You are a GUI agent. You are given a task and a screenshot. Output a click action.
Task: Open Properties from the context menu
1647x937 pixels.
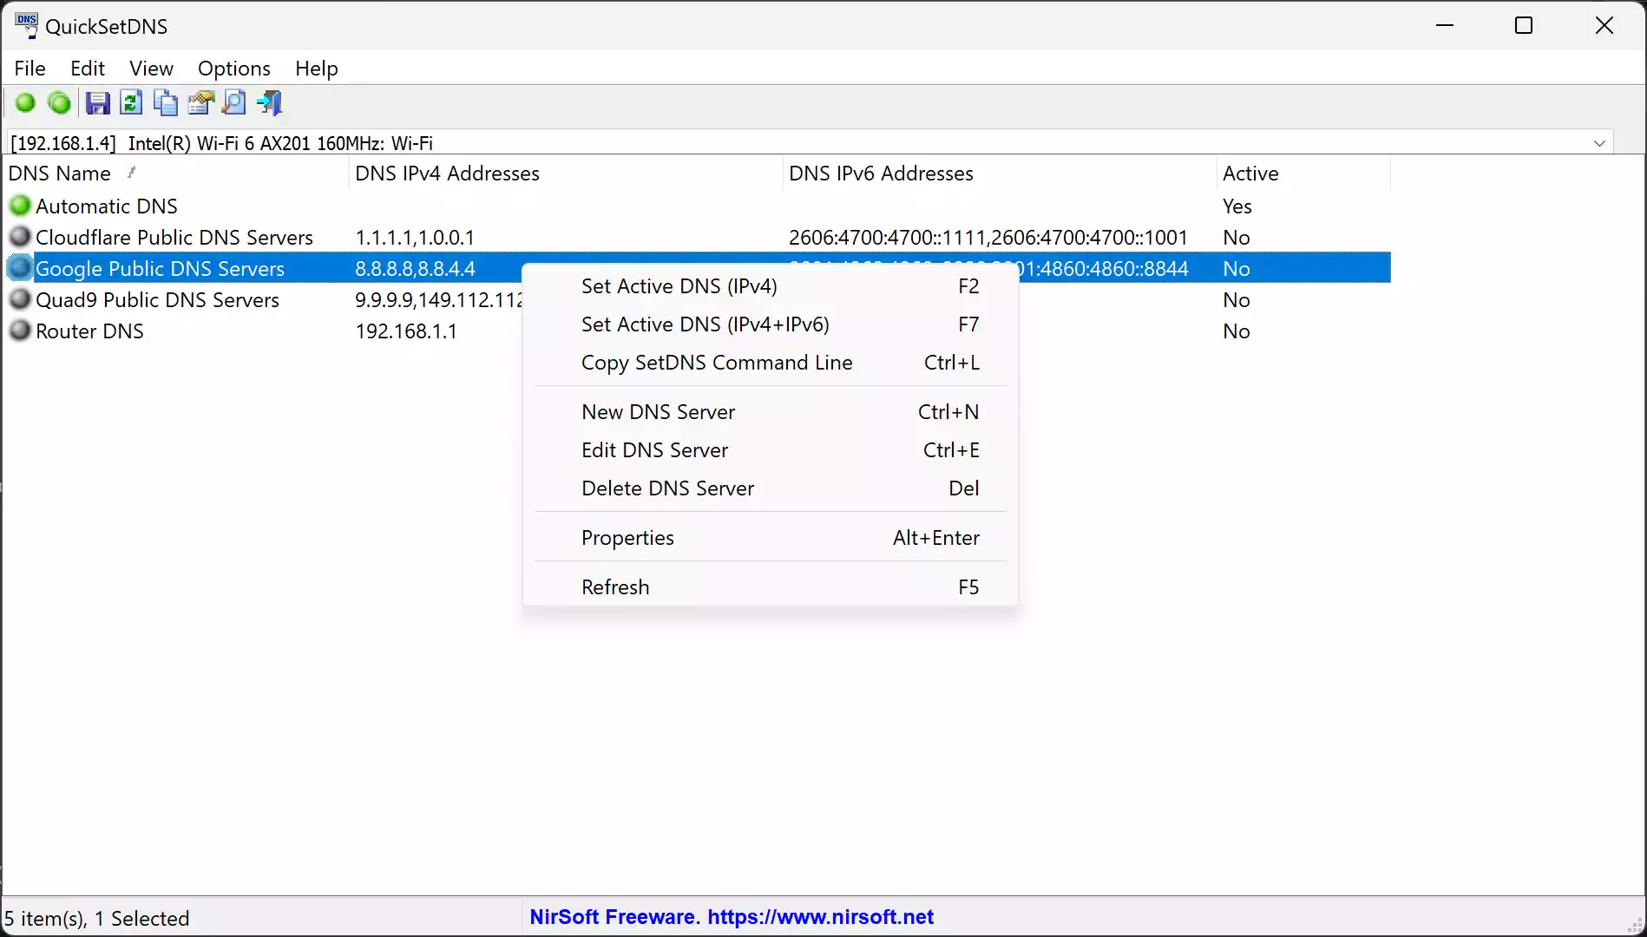pos(770,538)
